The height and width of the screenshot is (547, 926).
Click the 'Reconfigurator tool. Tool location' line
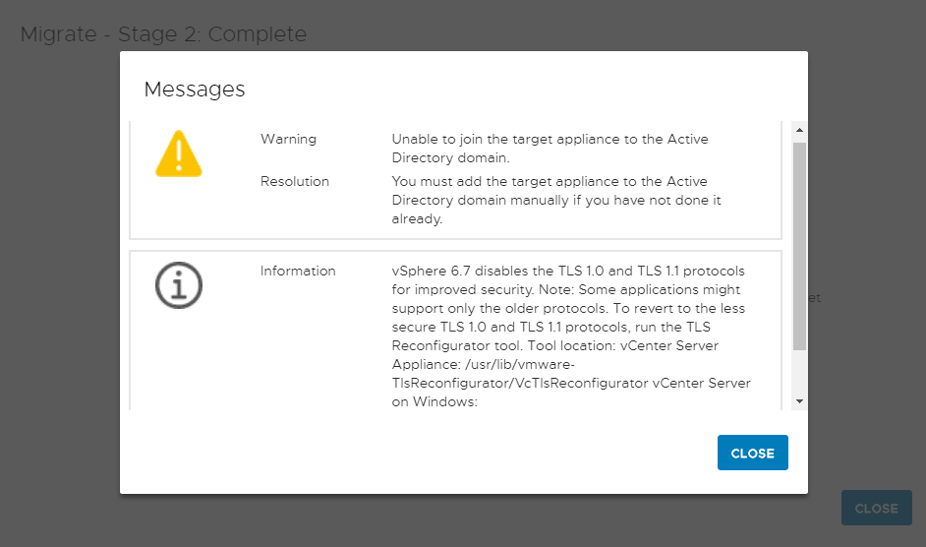click(x=554, y=346)
